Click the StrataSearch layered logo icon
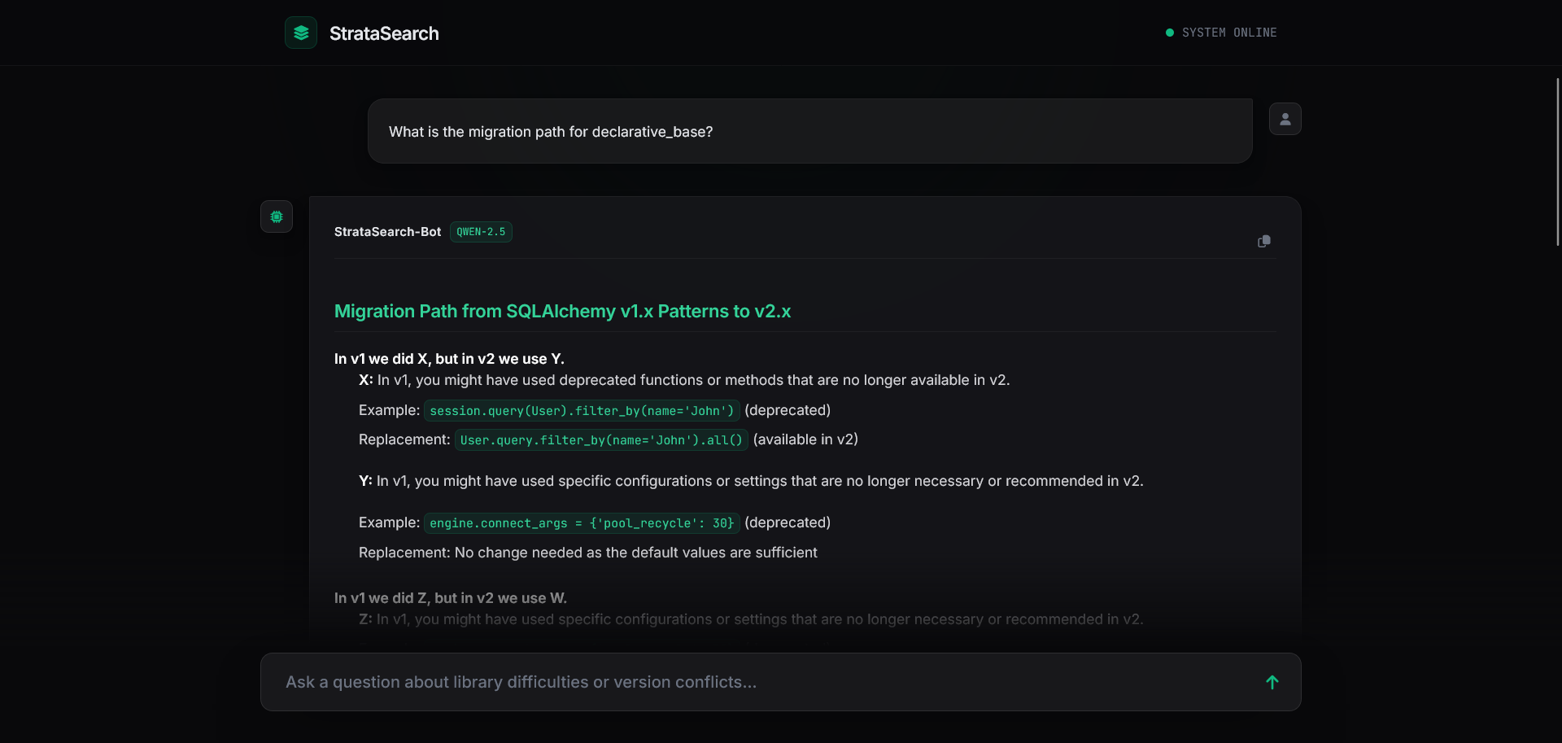The height and width of the screenshot is (743, 1562). click(x=301, y=33)
